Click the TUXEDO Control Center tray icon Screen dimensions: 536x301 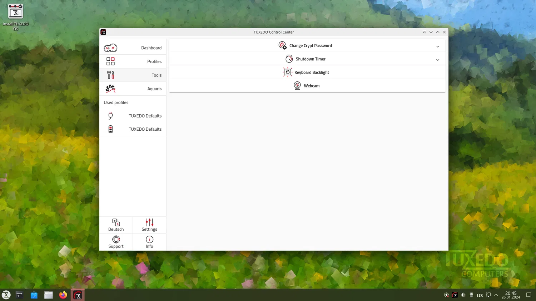455,295
